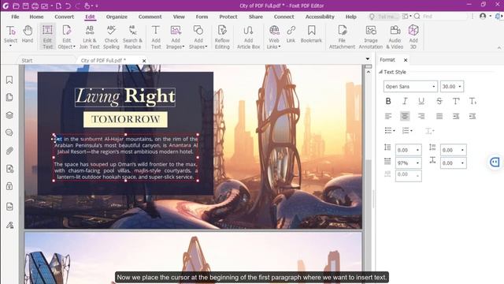Click the Add 3D tool
Screen dimensions: 504x284
pyautogui.click(x=413, y=37)
